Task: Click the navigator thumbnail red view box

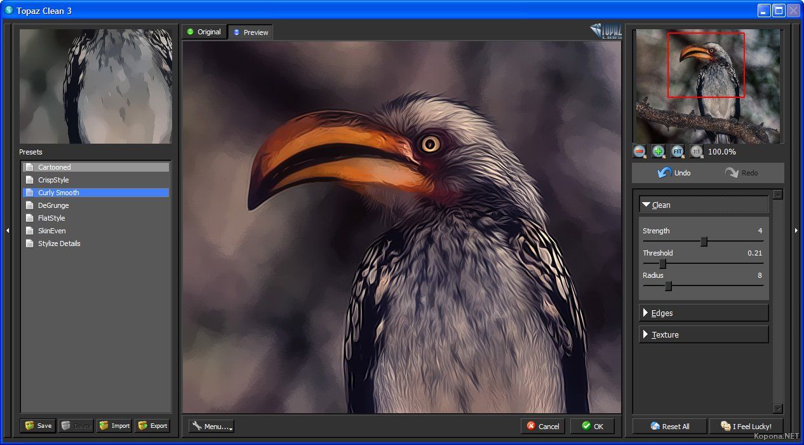Action: coord(706,65)
